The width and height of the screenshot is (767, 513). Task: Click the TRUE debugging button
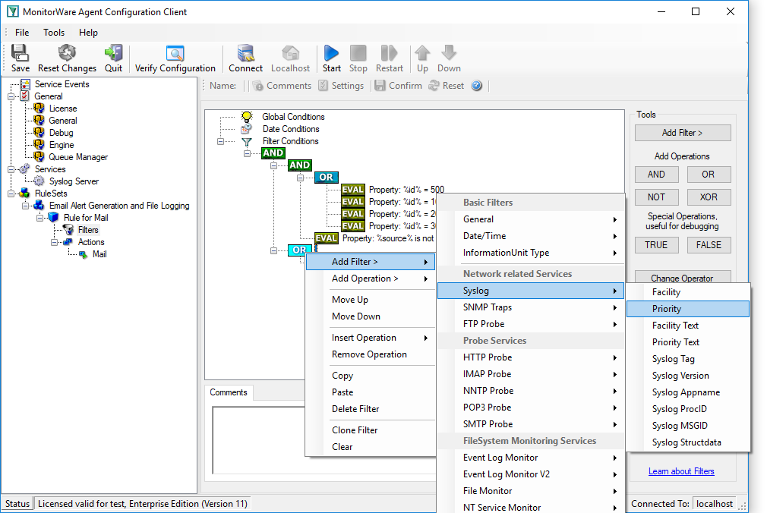(656, 245)
